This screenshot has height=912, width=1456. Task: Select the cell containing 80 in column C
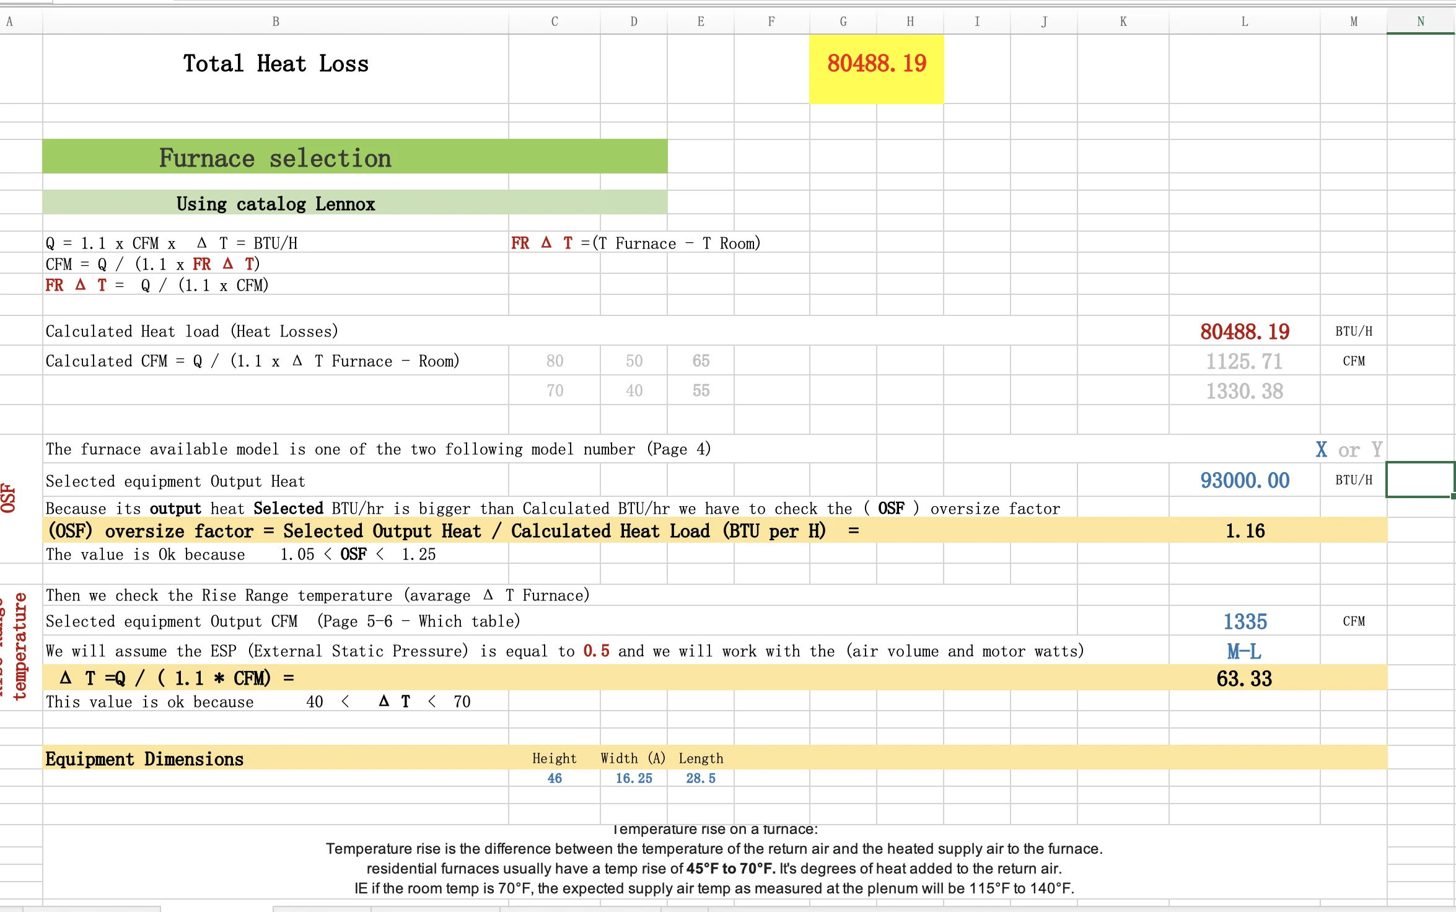[x=555, y=361]
